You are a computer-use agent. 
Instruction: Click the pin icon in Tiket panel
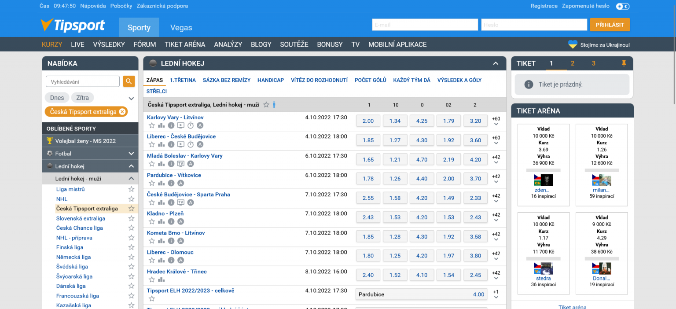pos(624,63)
